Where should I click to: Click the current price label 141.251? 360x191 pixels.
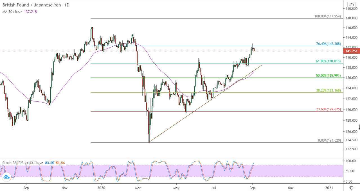tap(352, 51)
